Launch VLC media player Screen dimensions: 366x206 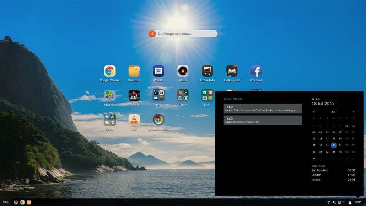click(x=134, y=120)
